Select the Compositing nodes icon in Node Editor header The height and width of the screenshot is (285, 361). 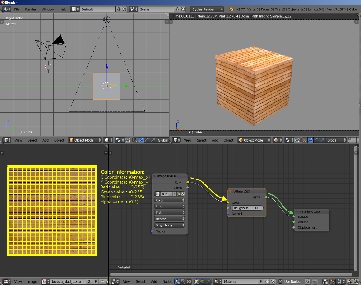coord(183,281)
